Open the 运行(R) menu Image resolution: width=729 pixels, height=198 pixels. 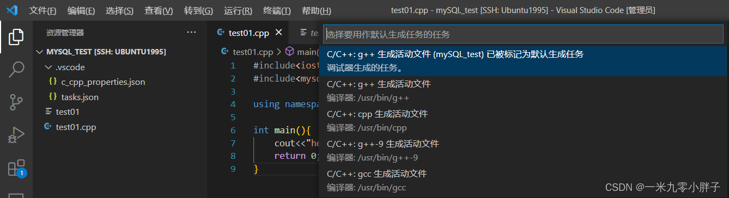(238, 11)
